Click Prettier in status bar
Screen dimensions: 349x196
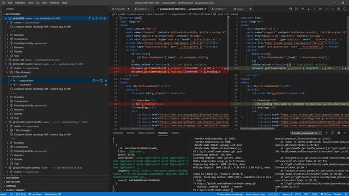338,194
